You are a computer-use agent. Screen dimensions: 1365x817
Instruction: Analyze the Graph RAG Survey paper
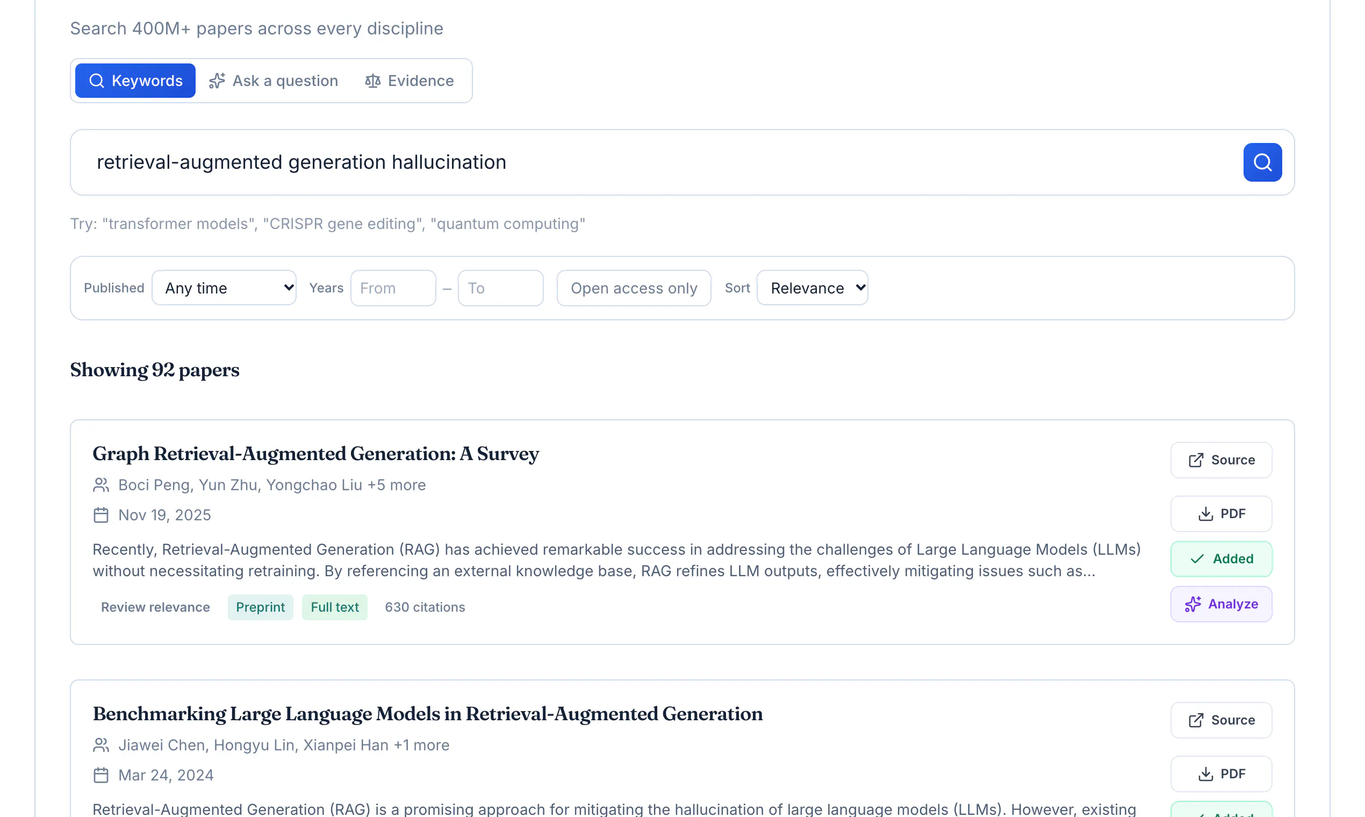[1221, 604]
